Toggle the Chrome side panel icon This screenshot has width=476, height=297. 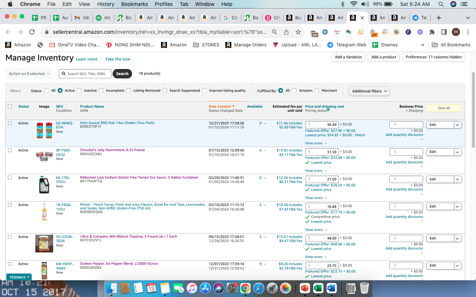pyautogui.click(x=444, y=32)
